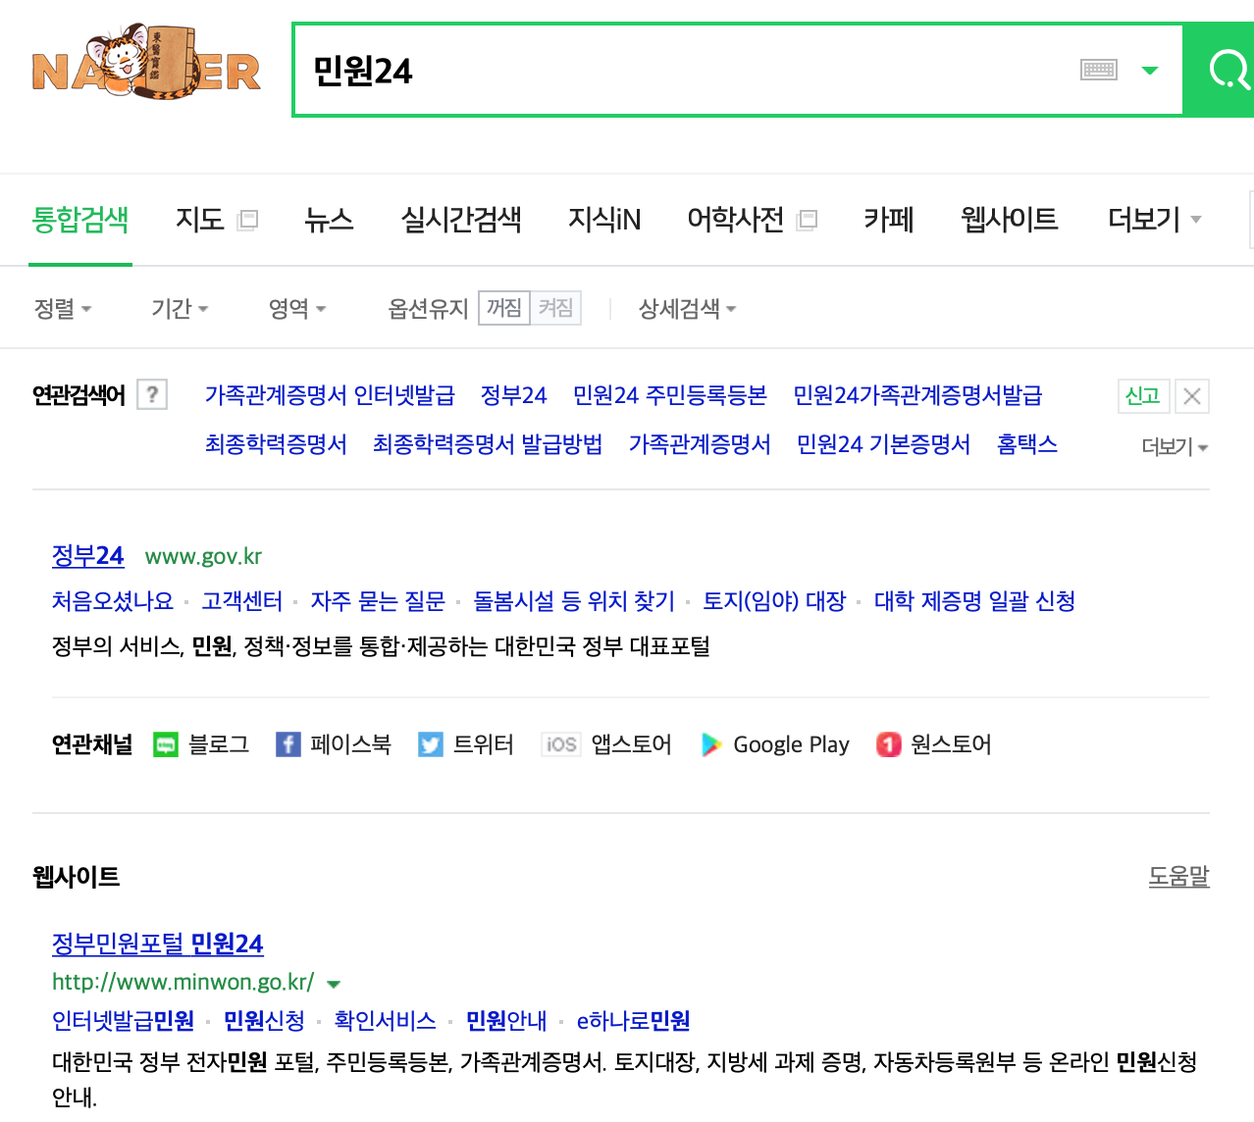Switch to the 지식iN tab
Screen dimensions: 1254x1122
(x=604, y=220)
